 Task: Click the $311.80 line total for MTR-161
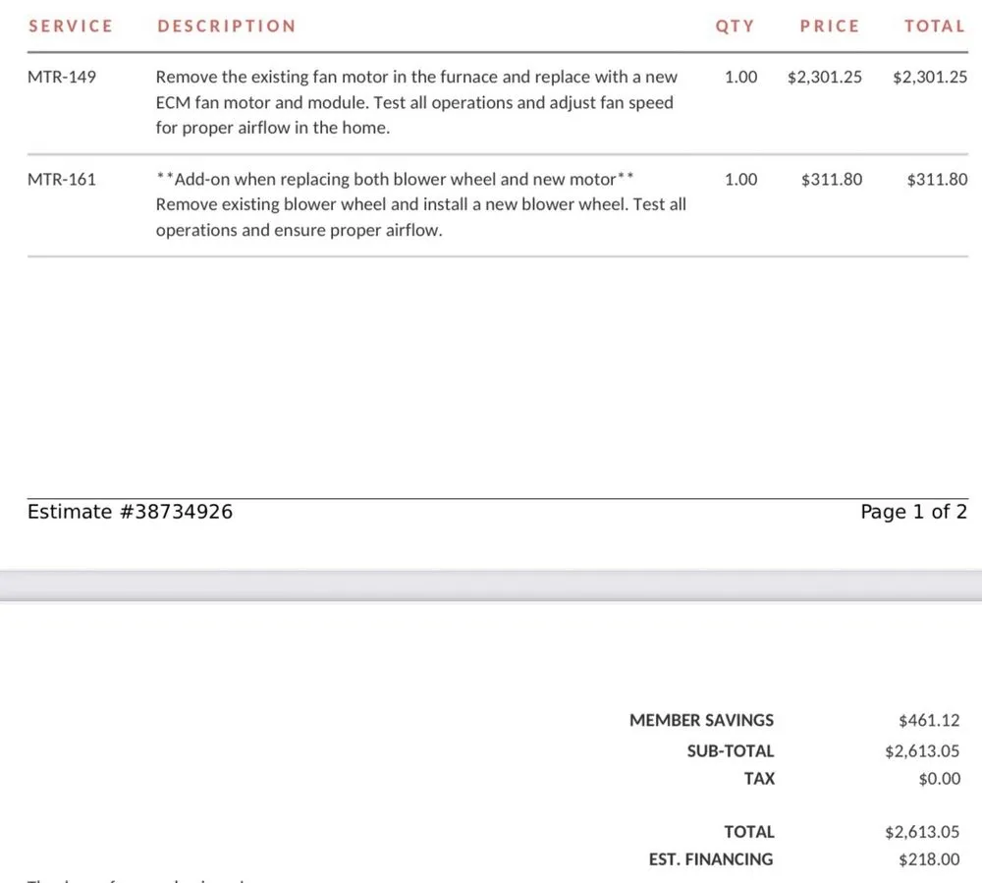pos(937,180)
